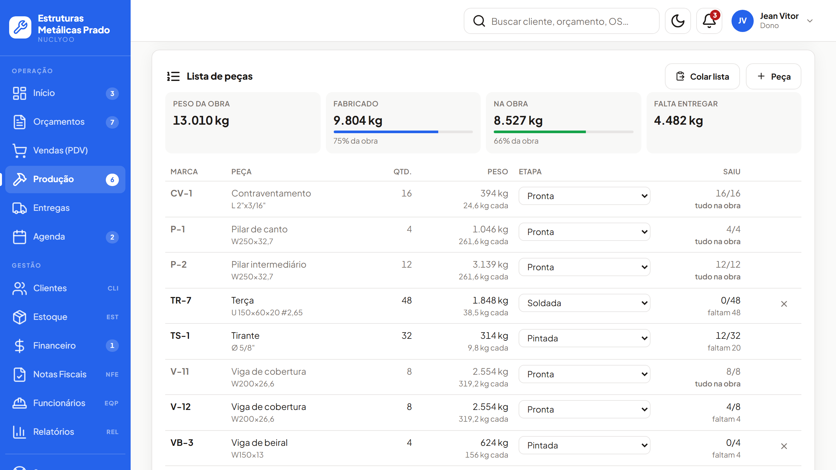Go to Produção in sidebar
The height and width of the screenshot is (470, 836).
coord(65,180)
